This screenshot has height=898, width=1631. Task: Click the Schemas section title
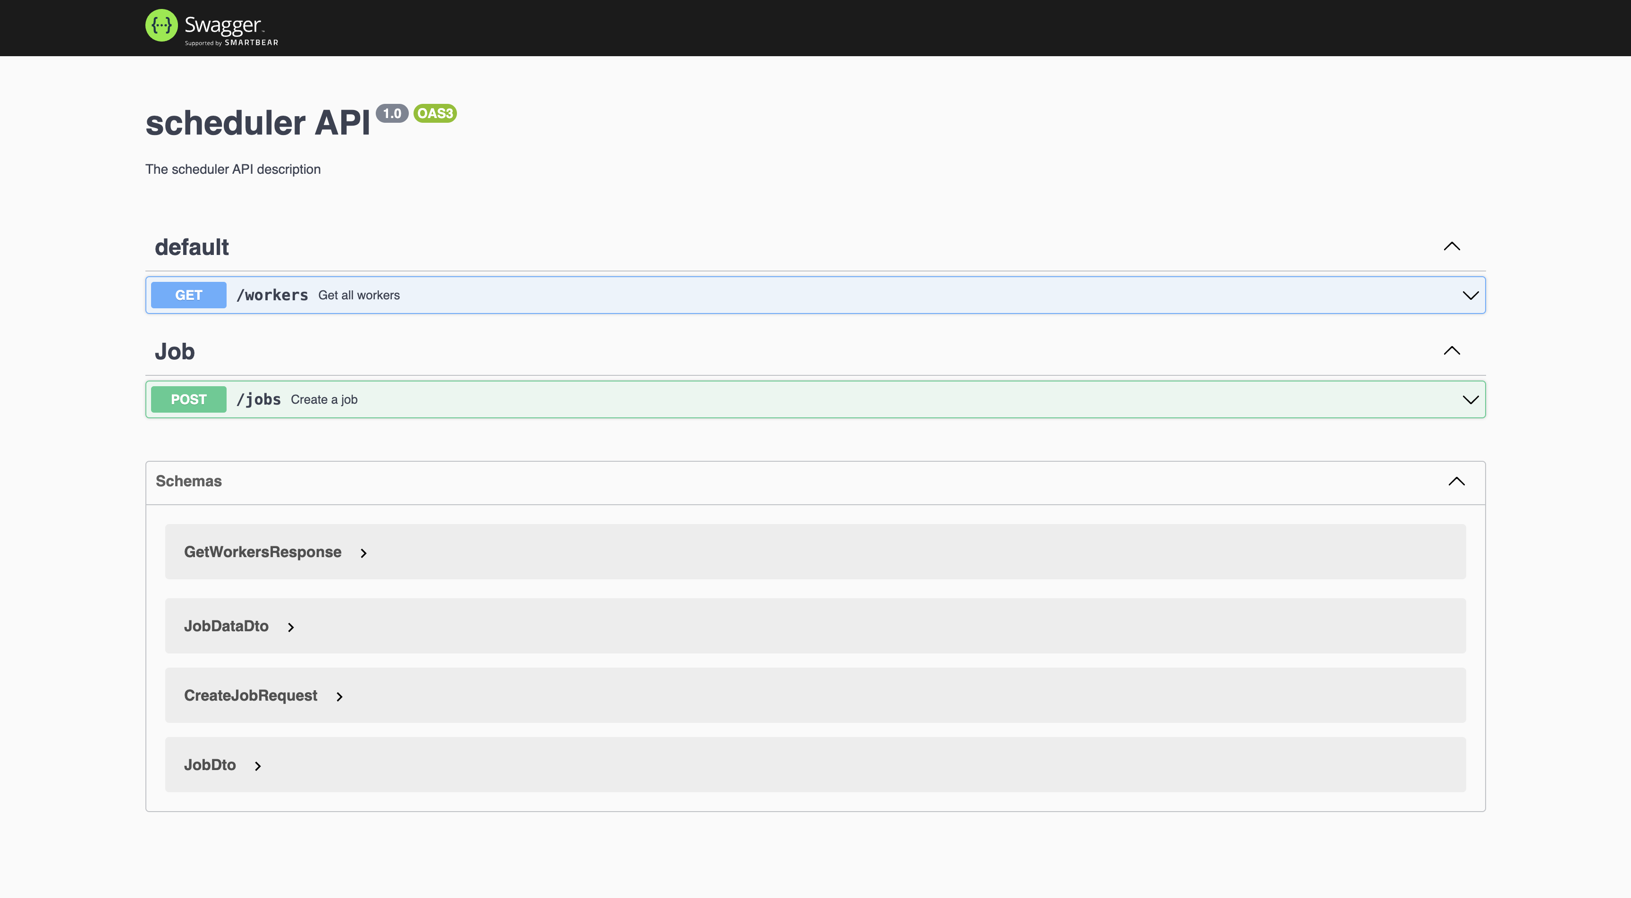point(189,481)
